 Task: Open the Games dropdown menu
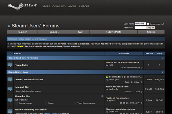click(x=54, y=32)
